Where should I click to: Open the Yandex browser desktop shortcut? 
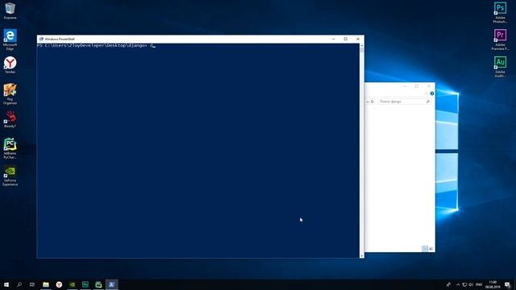10,64
